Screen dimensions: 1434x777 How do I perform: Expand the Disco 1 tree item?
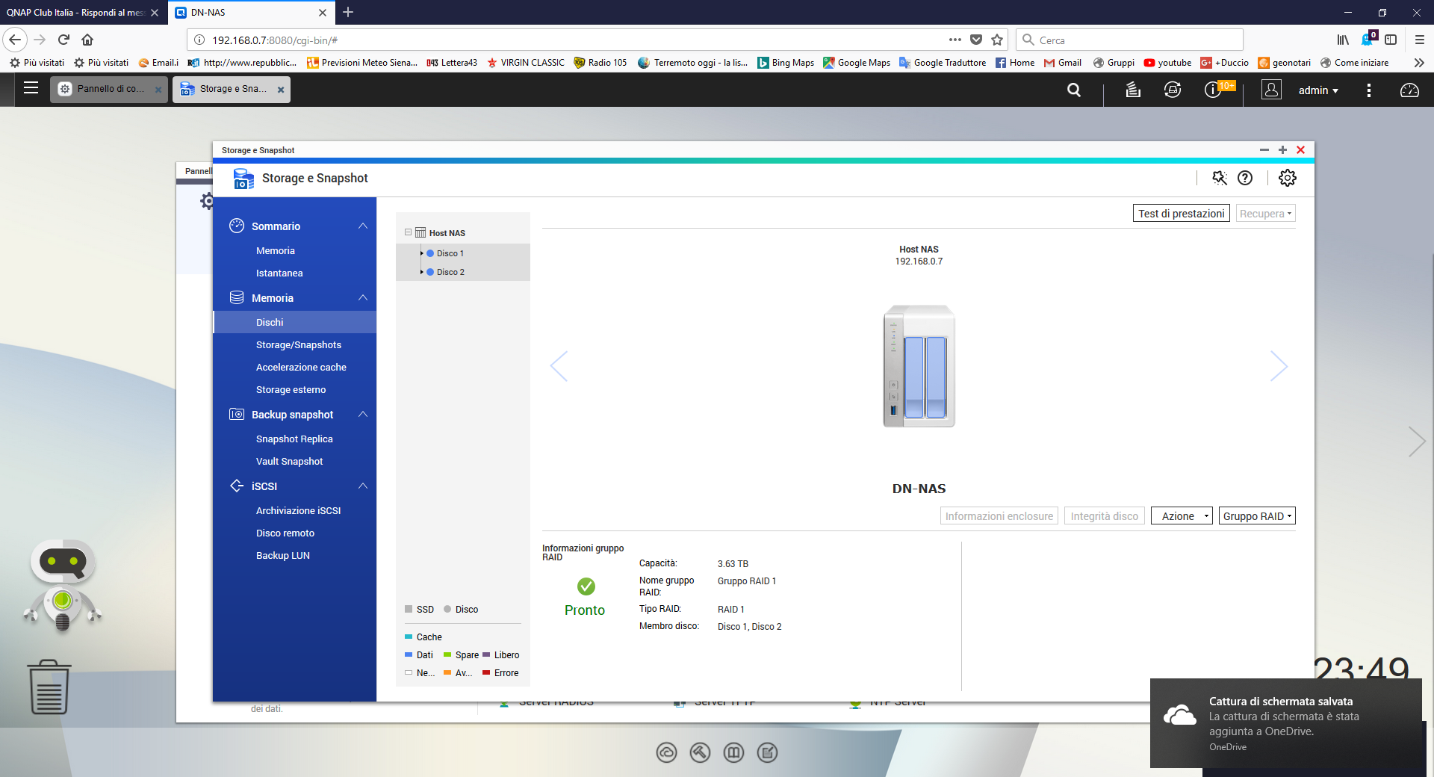(x=422, y=253)
